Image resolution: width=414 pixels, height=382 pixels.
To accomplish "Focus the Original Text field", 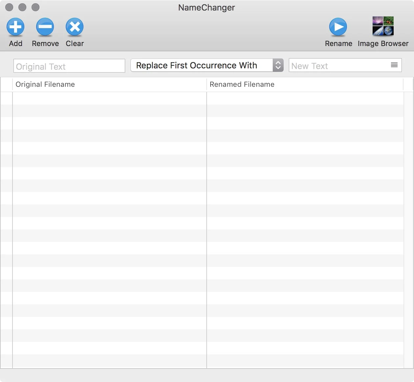I will click(69, 66).
